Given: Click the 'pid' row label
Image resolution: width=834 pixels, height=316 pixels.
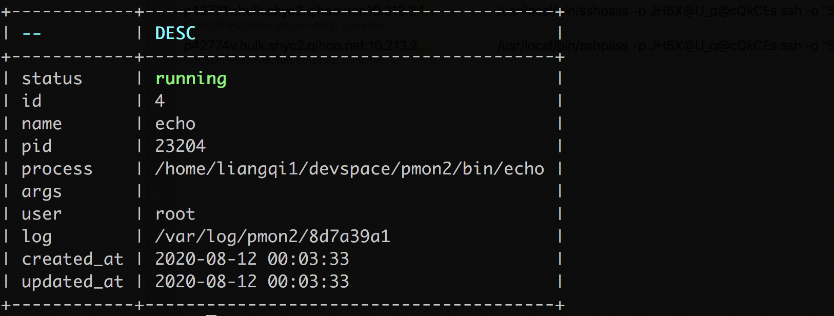Looking at the screenshot, I should tap(36, 147).
